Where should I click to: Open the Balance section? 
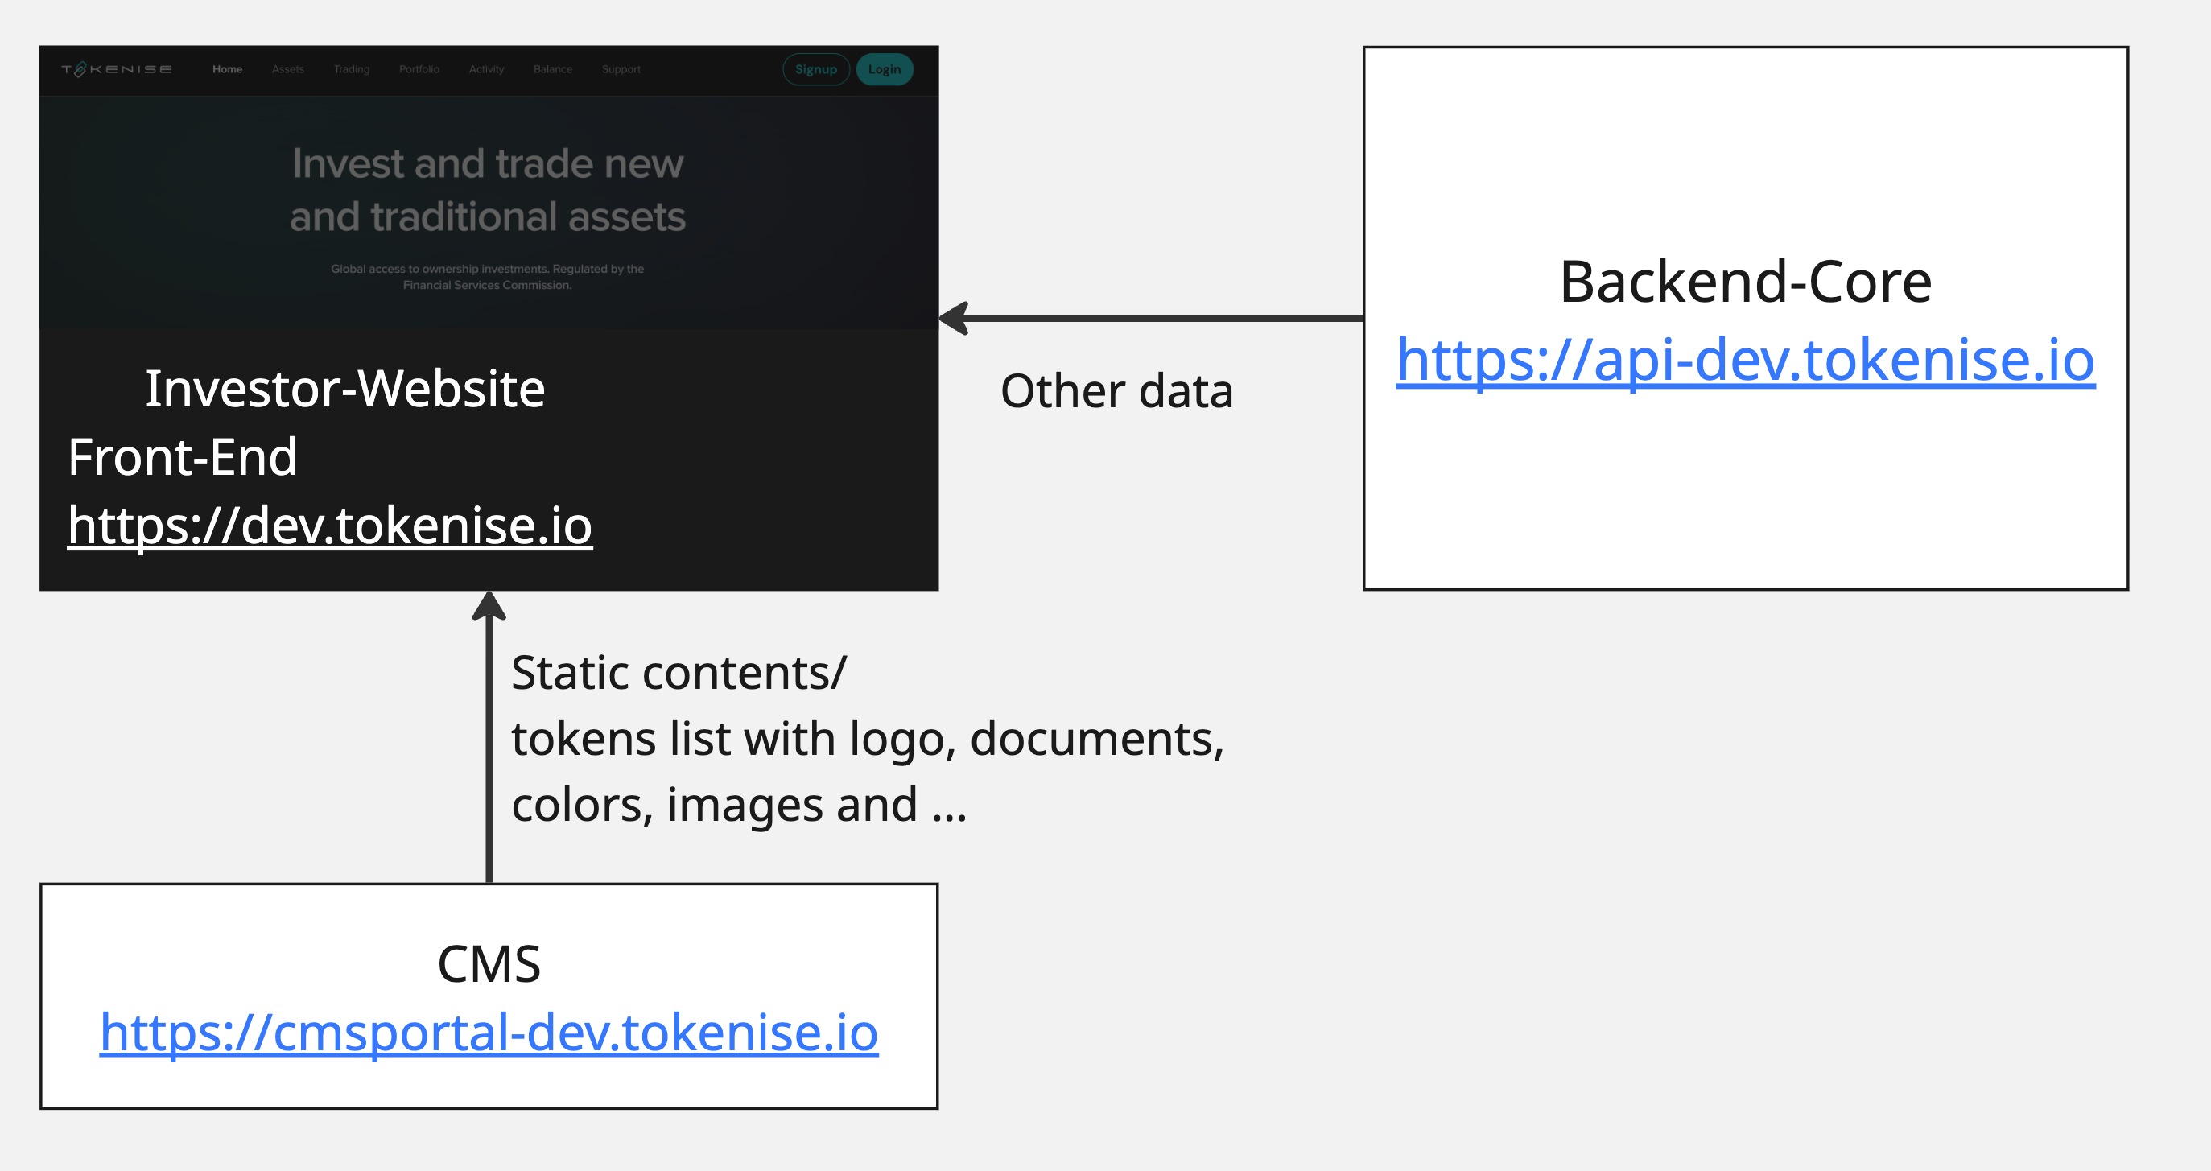click(552, 68)
